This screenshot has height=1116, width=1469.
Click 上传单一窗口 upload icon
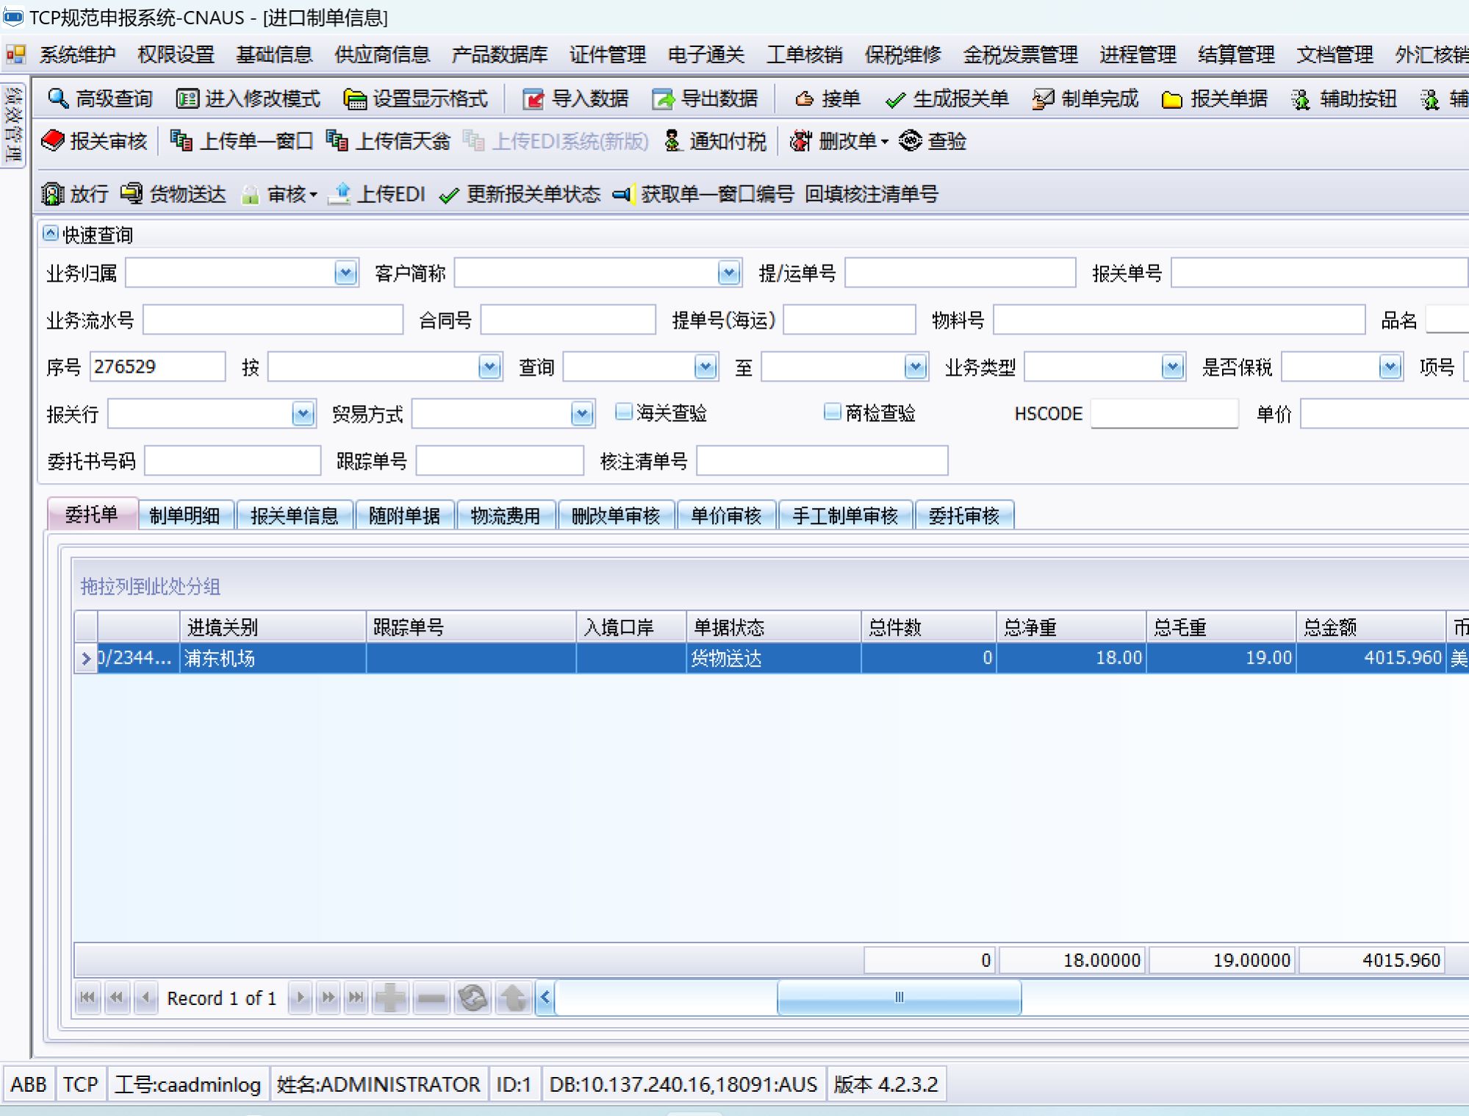coord(181,140)
